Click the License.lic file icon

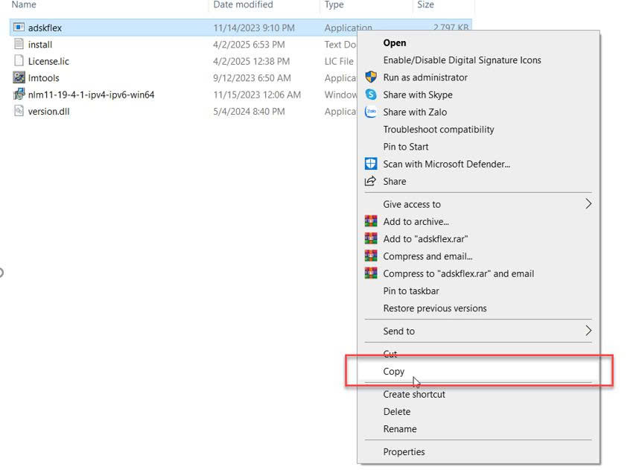pyautogui.click(x=19, y=61)
